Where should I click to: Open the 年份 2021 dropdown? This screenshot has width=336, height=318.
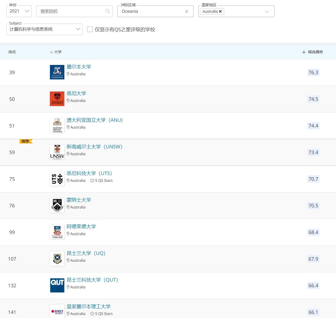[19, 11]
